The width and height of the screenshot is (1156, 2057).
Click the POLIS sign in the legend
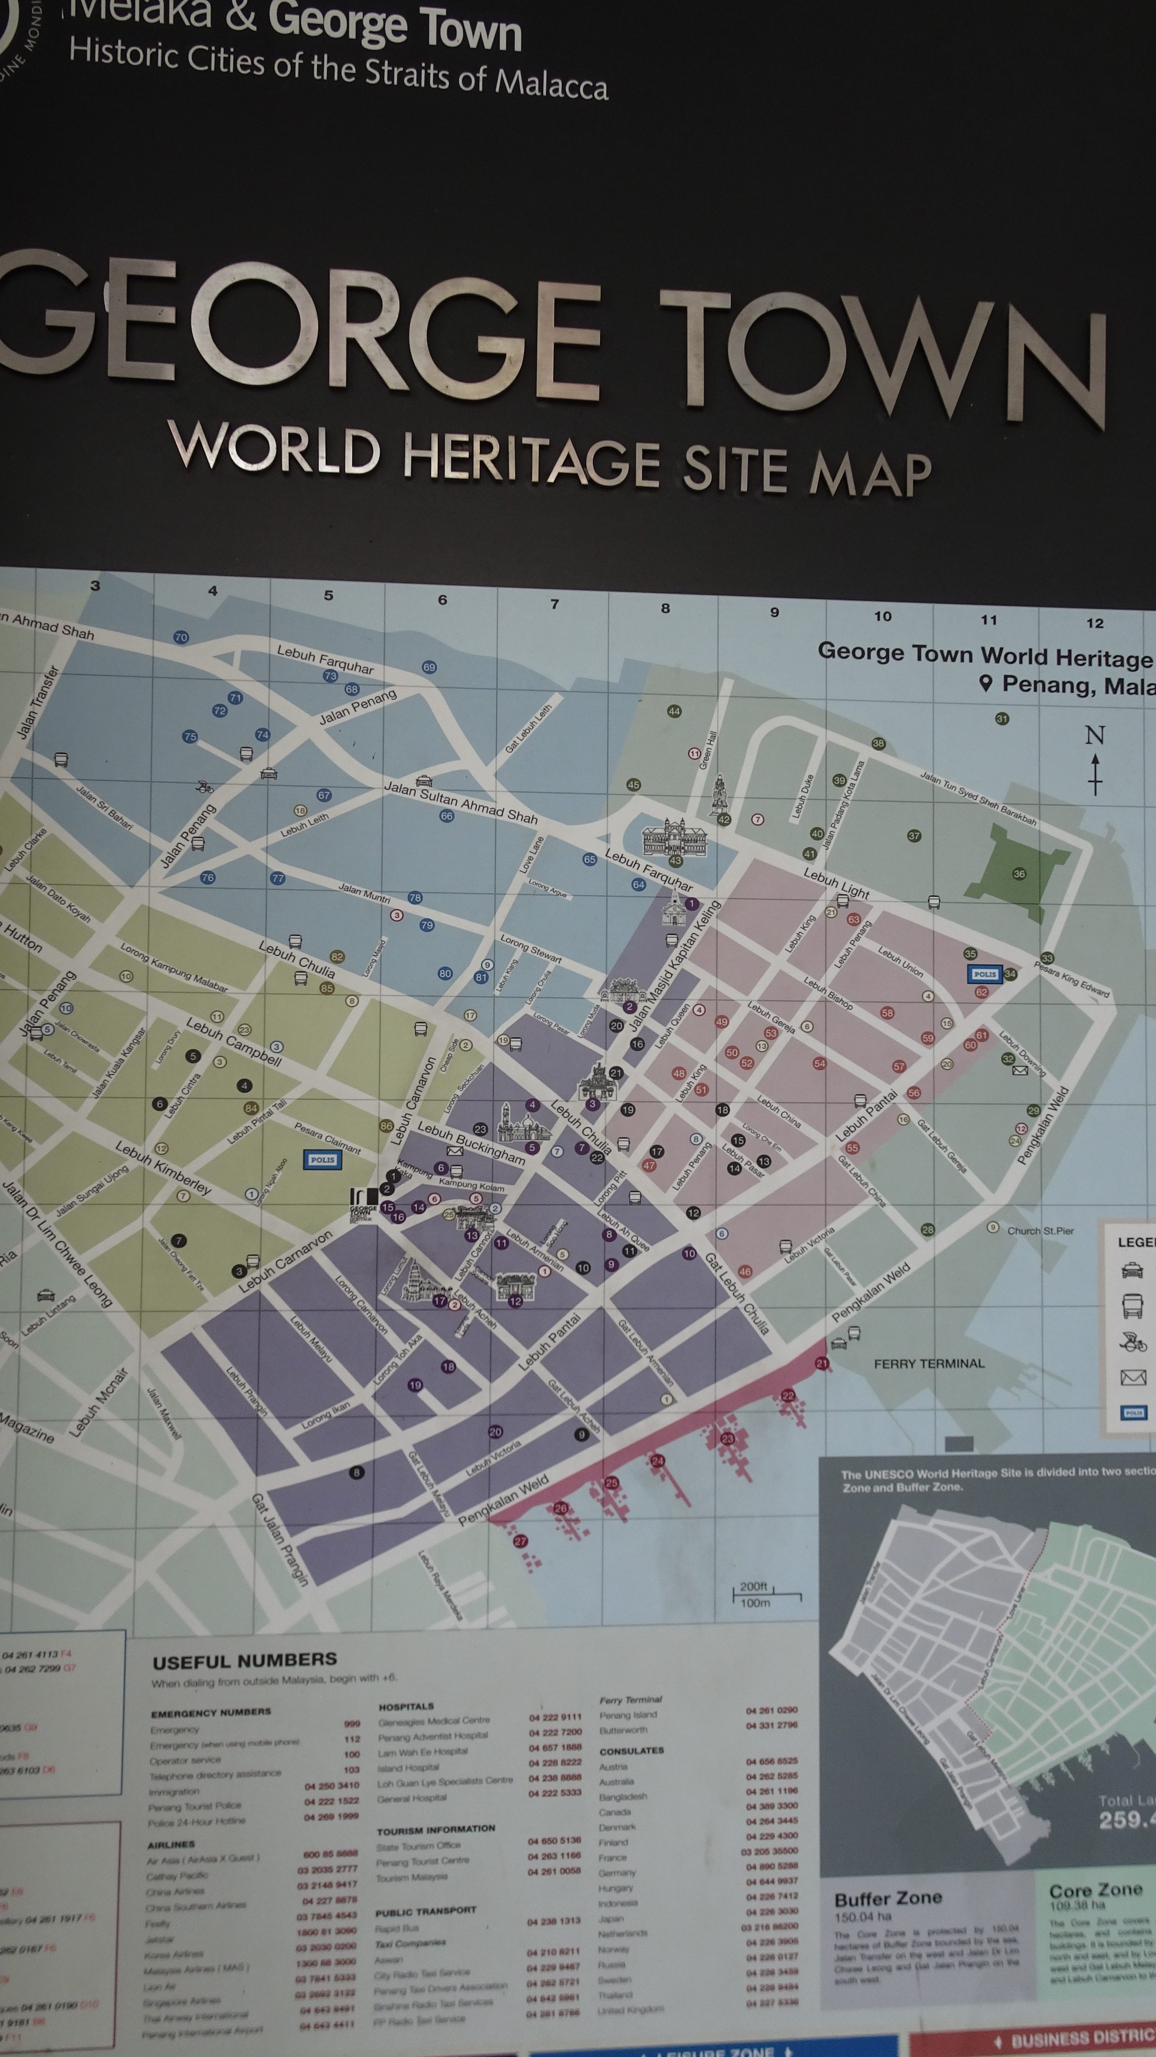[x=1134, y=1413]
